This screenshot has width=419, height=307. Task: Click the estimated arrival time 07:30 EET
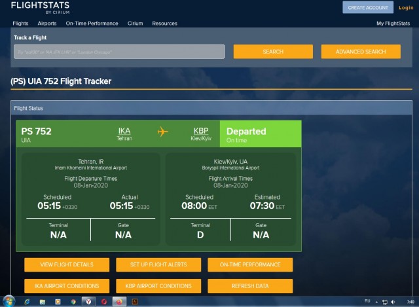pyautogui.click(x=267, y=206)
